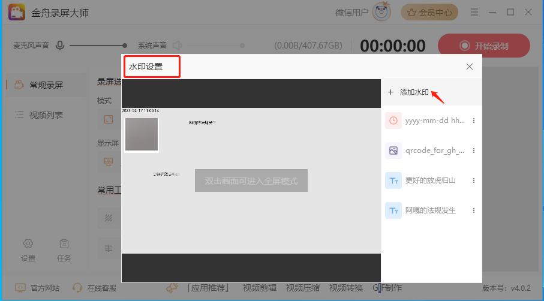Open GIF制作 recommended app

387,288
